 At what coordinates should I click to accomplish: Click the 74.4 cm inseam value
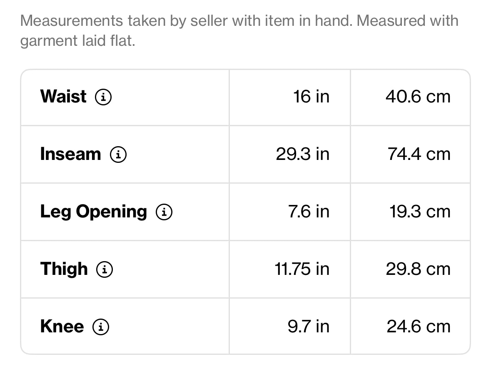419,154
